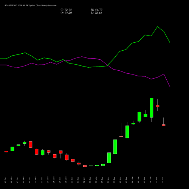Click the green candle above 08 Jan

[x=109, y=158]
